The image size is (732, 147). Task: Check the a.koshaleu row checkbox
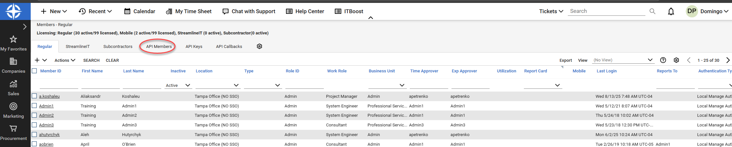point(34,96)
